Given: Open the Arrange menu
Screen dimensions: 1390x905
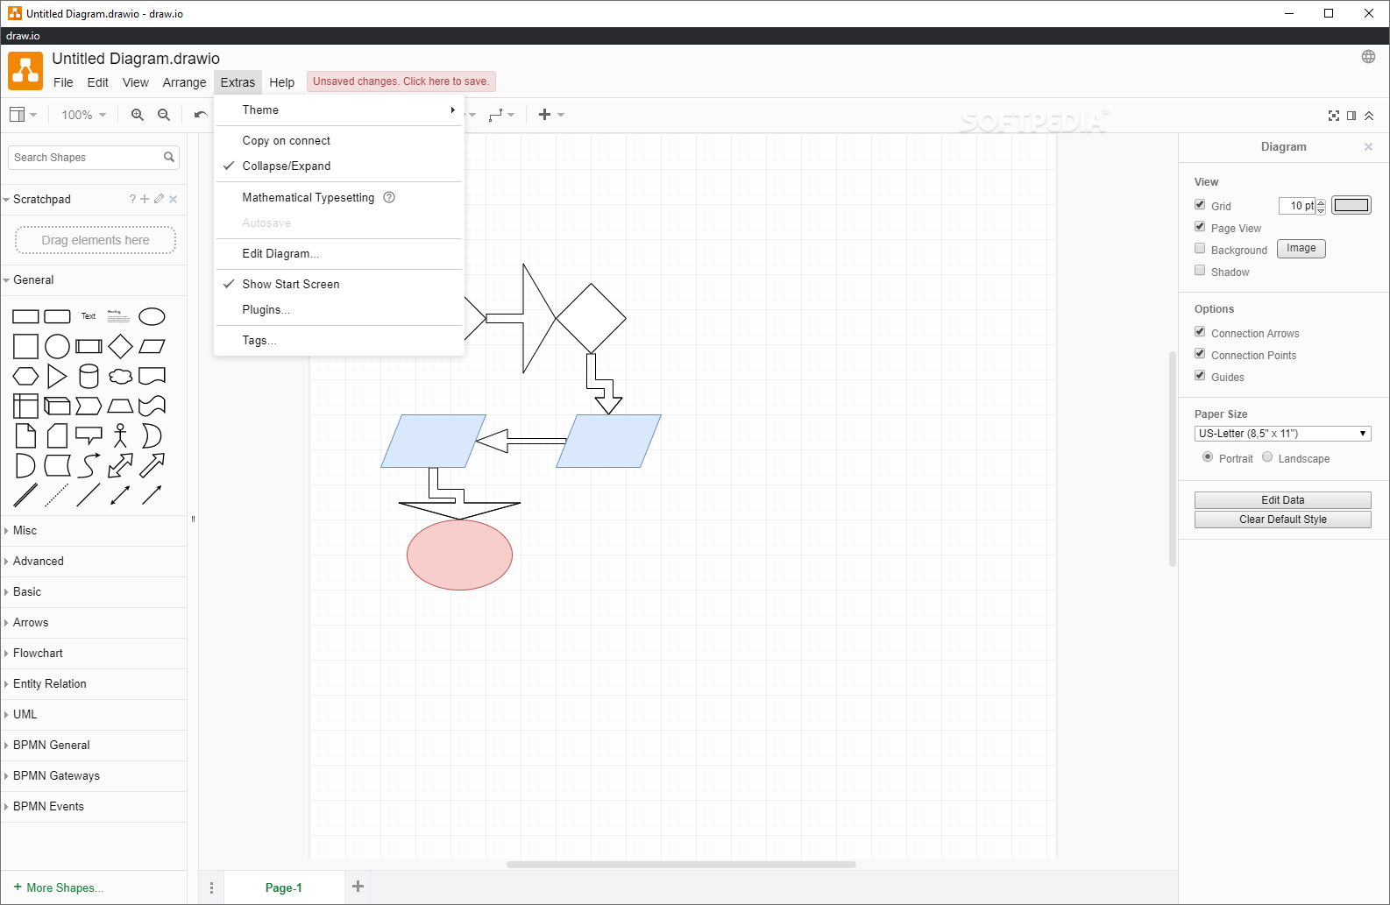Looking at the screenshot, I should coord(184,82).
